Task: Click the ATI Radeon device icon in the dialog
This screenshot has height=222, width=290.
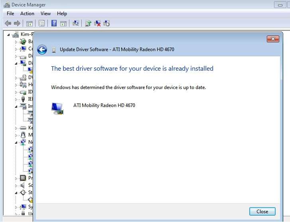Action: tap(57, 109)
